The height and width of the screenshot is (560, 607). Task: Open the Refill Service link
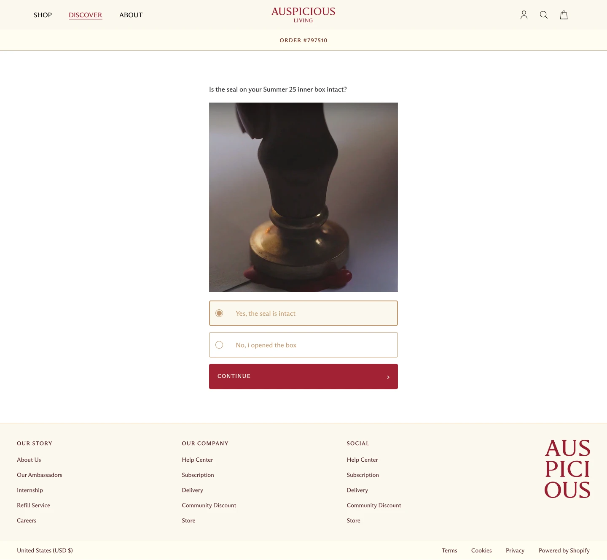coord(33,505)
